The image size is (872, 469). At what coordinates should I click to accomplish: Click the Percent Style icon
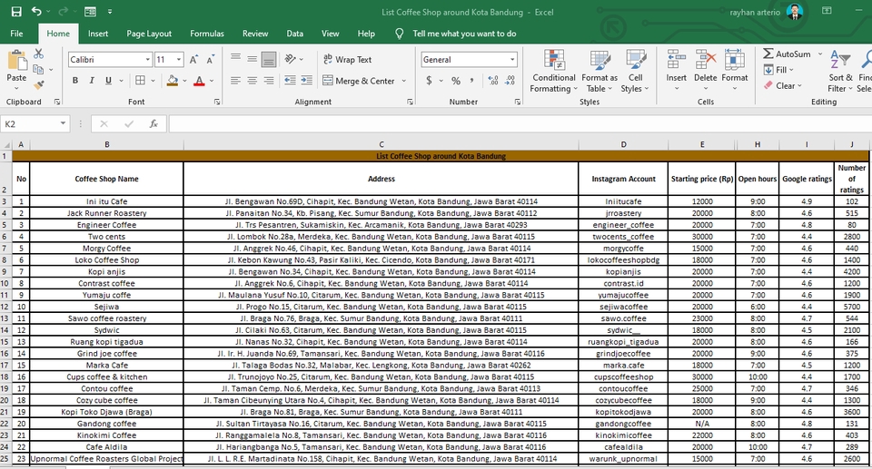coord(456,81)
